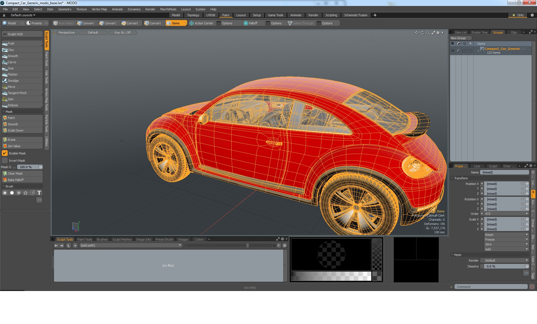Click the Sculpt HUD button
The image size is (537, 324).
click(22, 34)
